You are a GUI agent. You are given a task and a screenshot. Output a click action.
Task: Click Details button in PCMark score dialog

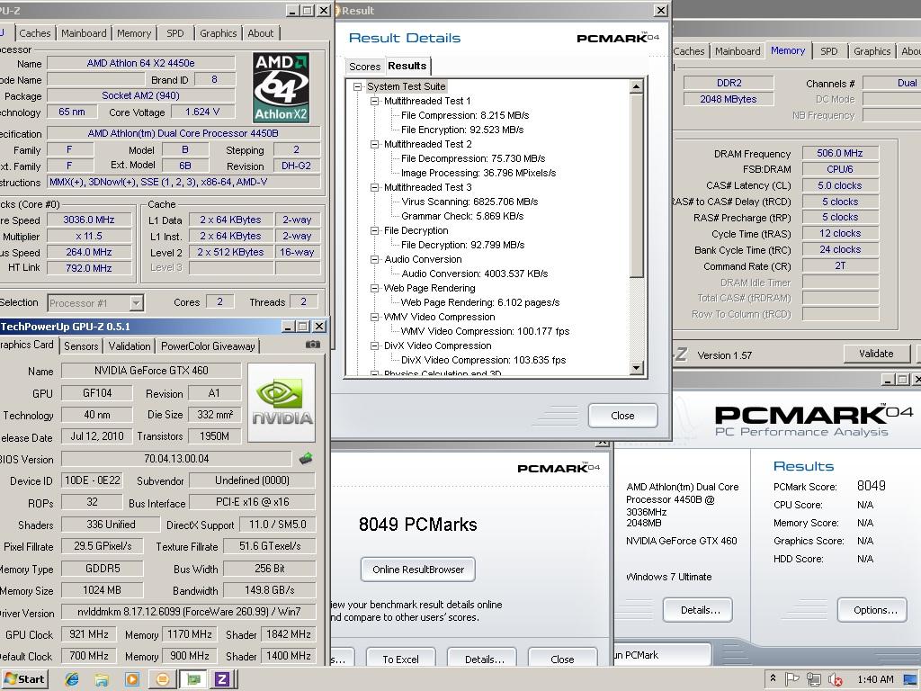(484, 659)
